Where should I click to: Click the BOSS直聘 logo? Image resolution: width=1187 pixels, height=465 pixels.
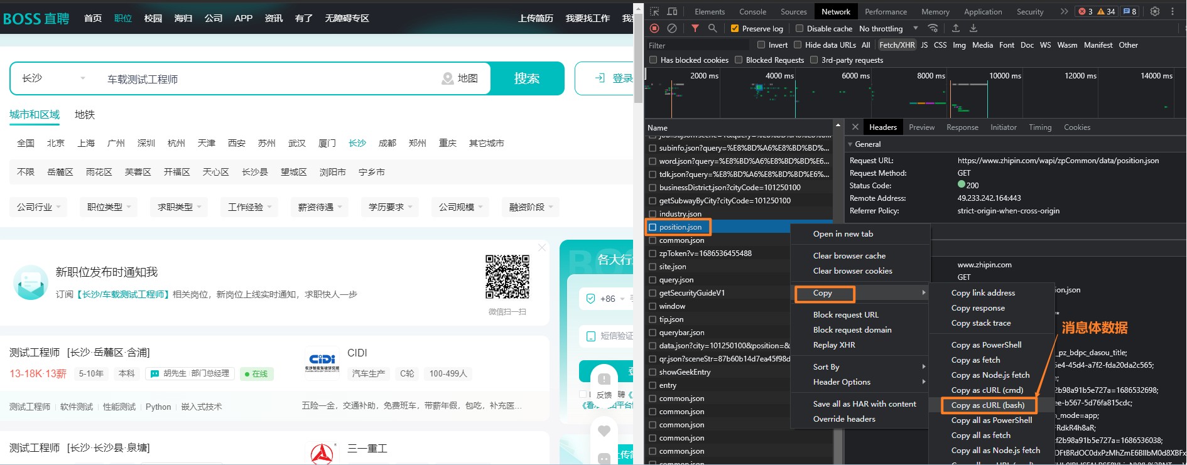[36, 19]
